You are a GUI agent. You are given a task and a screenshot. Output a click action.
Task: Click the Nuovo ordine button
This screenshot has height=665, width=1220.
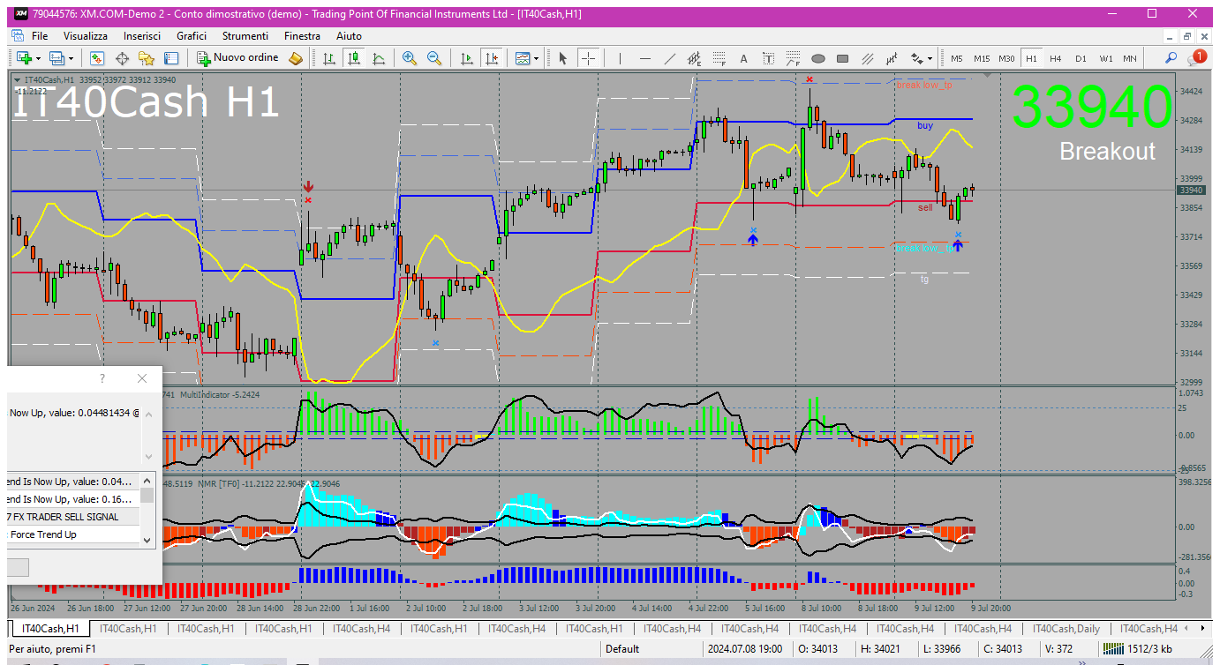[237, 58]
